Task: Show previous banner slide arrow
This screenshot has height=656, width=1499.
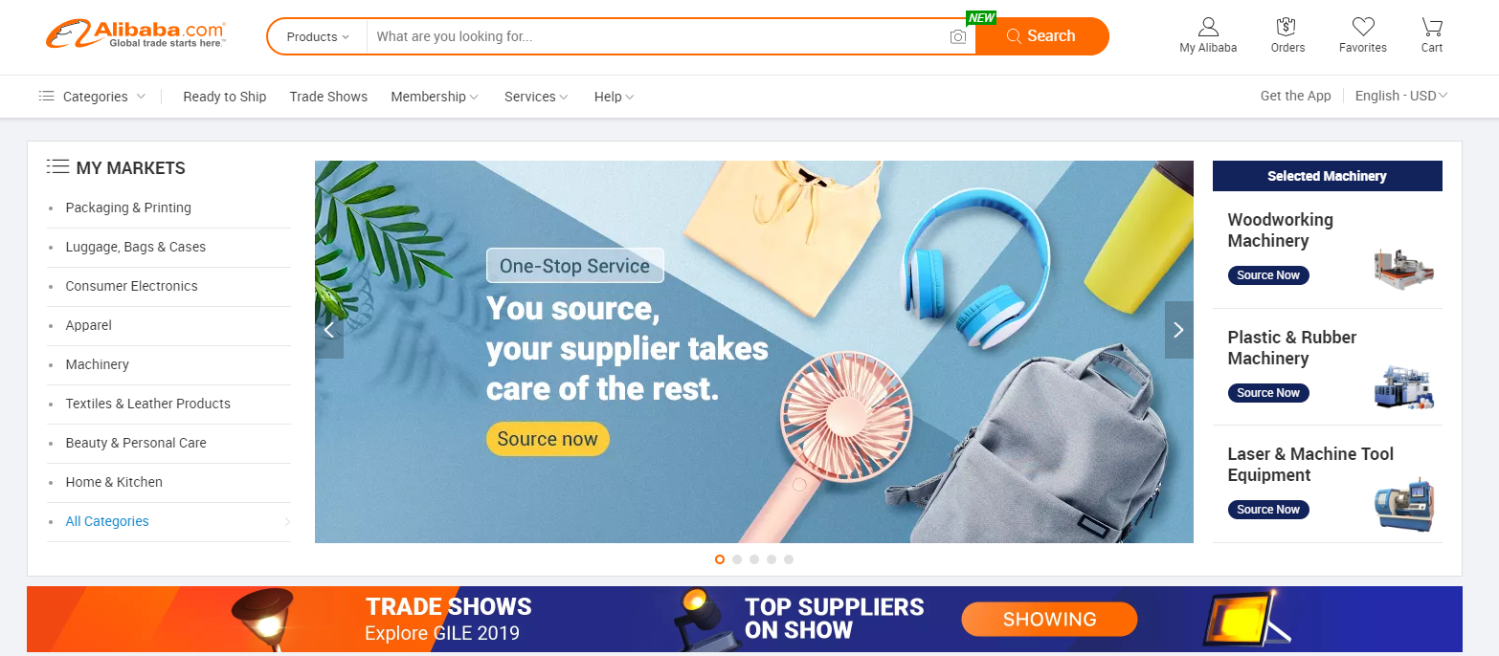Action: [x=329, y=330]
